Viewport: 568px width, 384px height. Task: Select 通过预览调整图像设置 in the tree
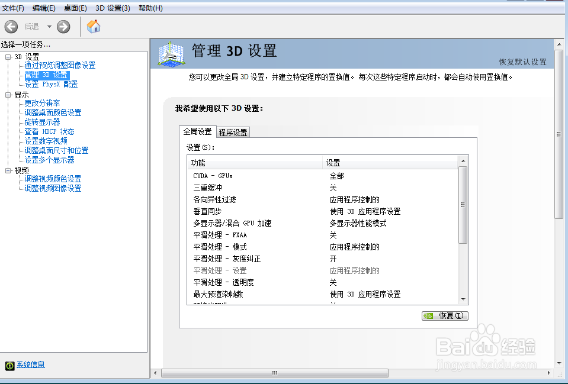[x=60, y=65]
